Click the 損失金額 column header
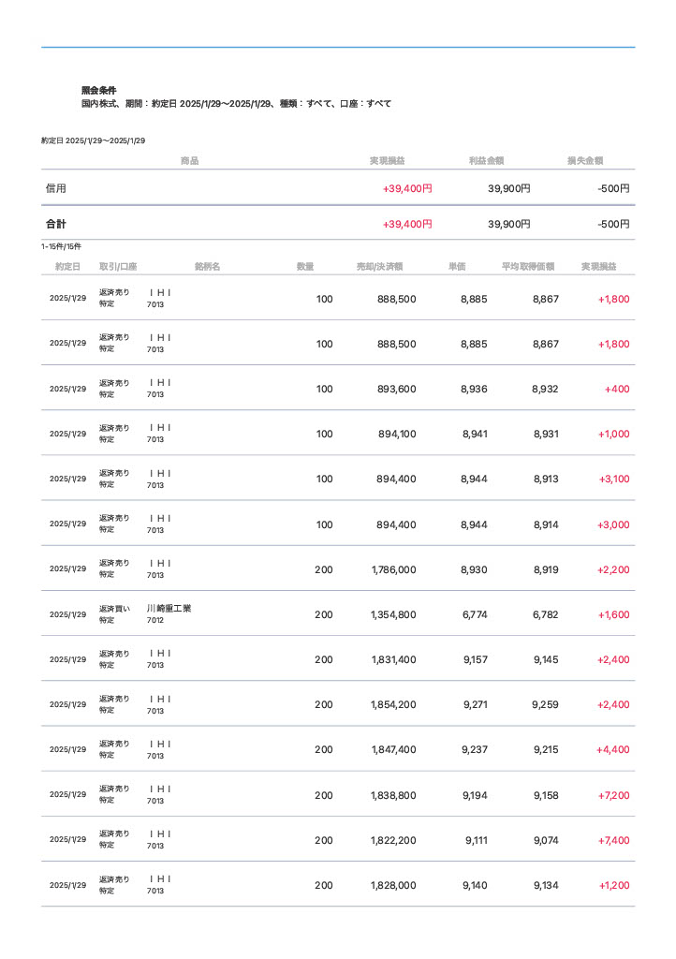 (x=584, y=161)
